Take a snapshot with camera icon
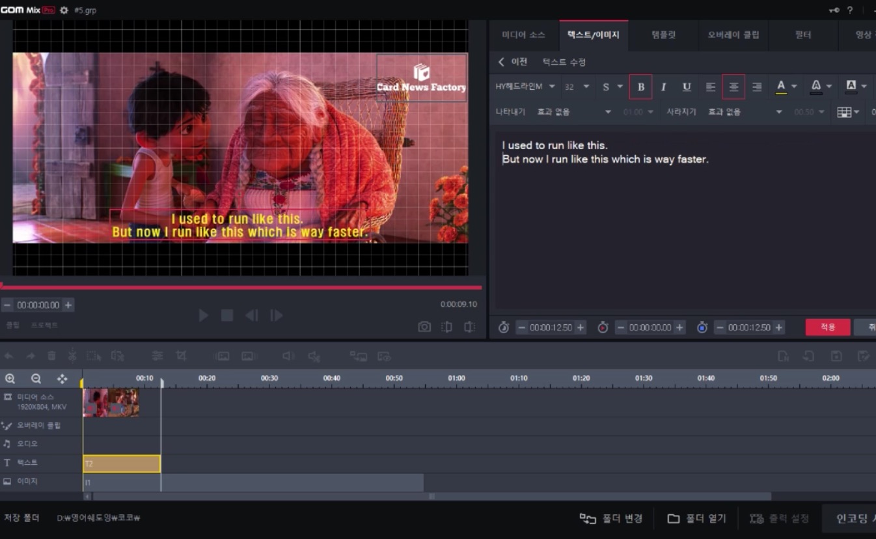Viewport: 876px width, 539px height. pyautogui.click(x=424, y=327)
